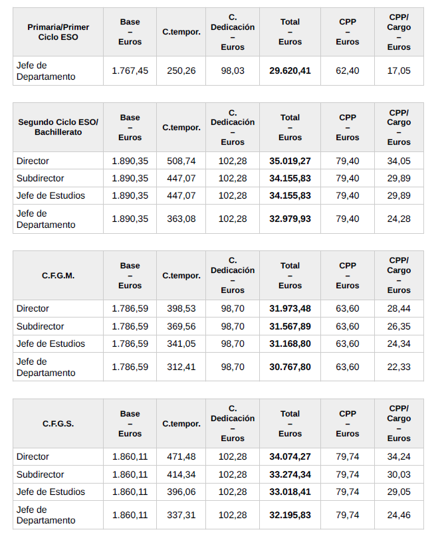Select the Director total 35.019,27
Screen dimensions: 442x550
(290, 161)
